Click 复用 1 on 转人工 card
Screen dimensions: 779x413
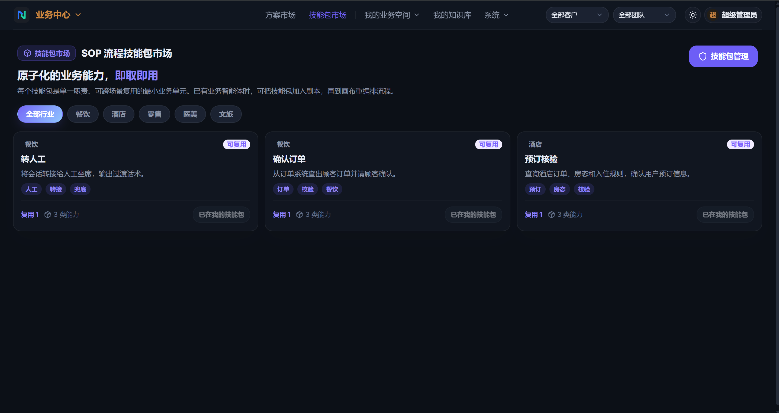(x=30, y=215)
